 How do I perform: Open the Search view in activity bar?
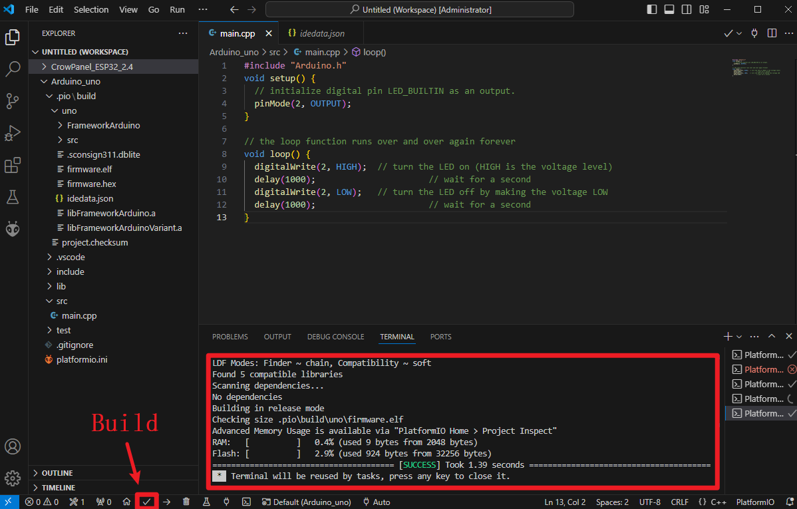click(x=12, y=69)
